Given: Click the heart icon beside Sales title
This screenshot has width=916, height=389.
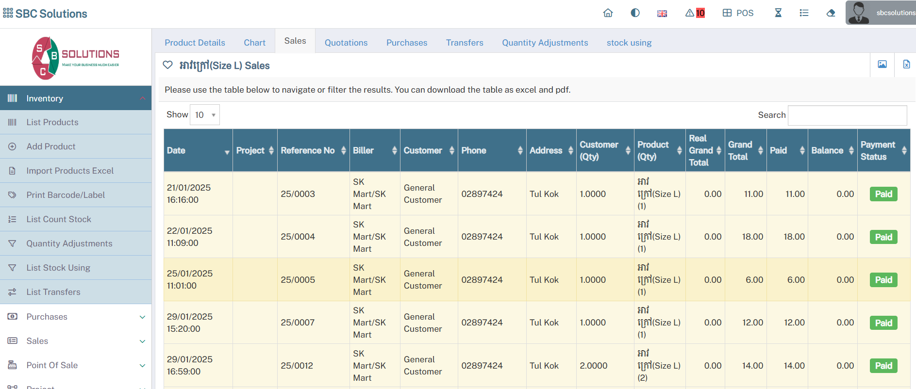Looking at the screenshot, I should (x=167, y=65).
